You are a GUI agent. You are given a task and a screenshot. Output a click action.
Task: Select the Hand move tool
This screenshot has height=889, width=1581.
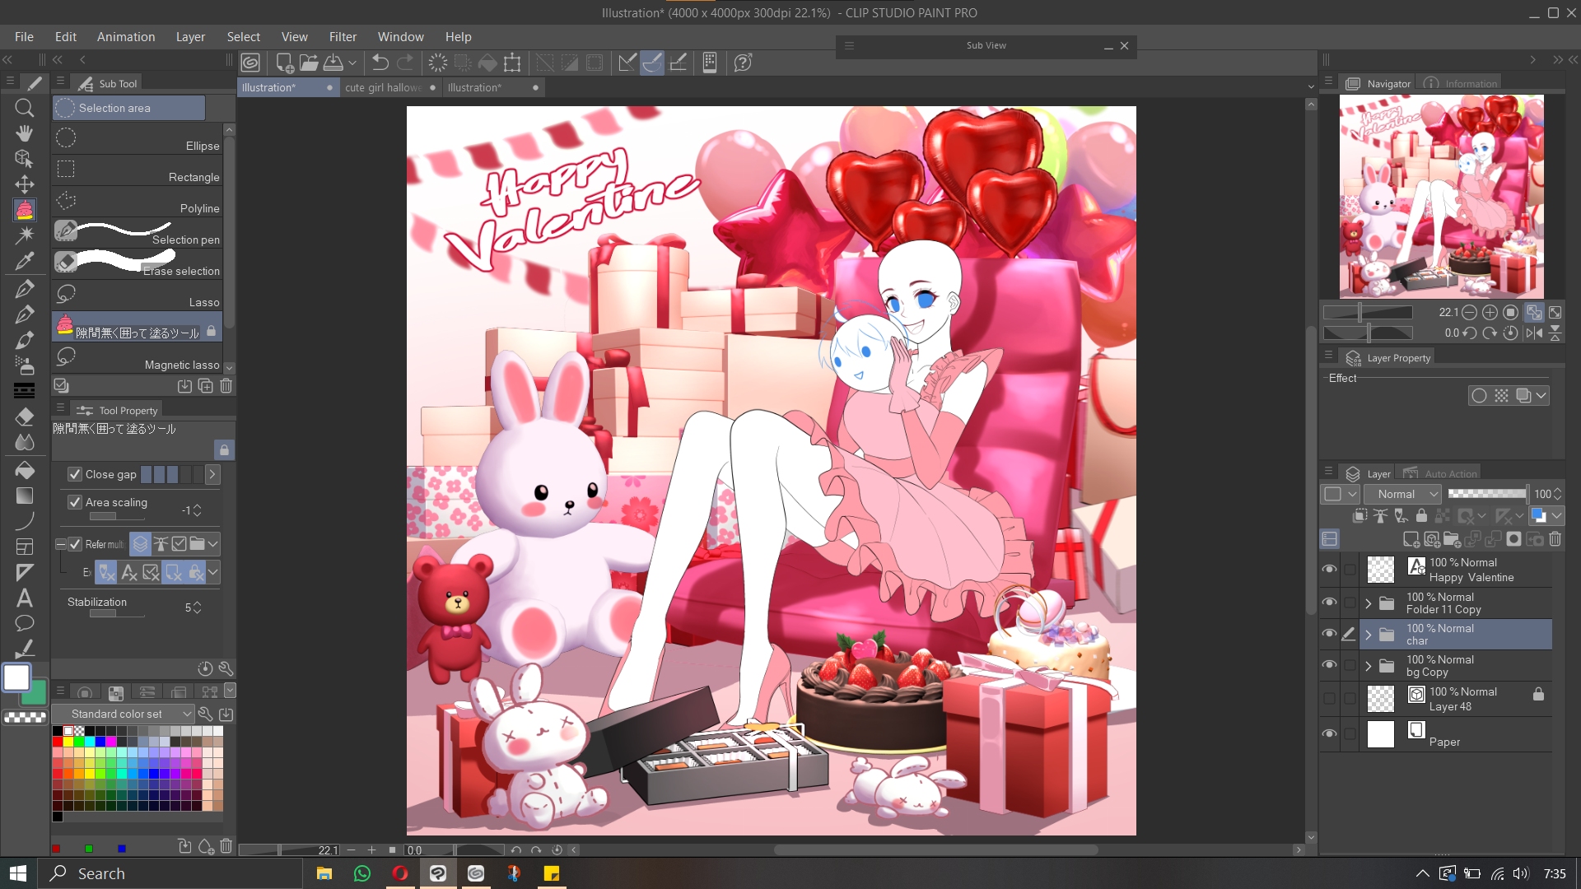coord(25,133)
